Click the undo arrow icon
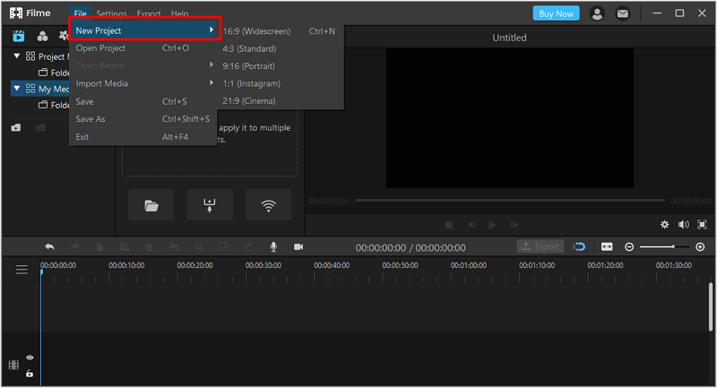717x388 pixels. pyautogui.click(x=50, y=246)
